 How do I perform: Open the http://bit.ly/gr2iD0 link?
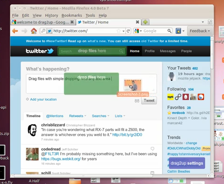(127, 135)
